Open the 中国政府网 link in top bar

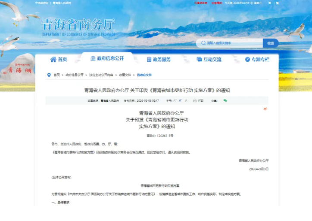click(41, 3)
